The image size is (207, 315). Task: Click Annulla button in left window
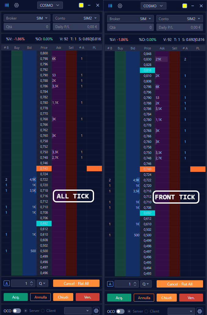(x=41, y=297)
